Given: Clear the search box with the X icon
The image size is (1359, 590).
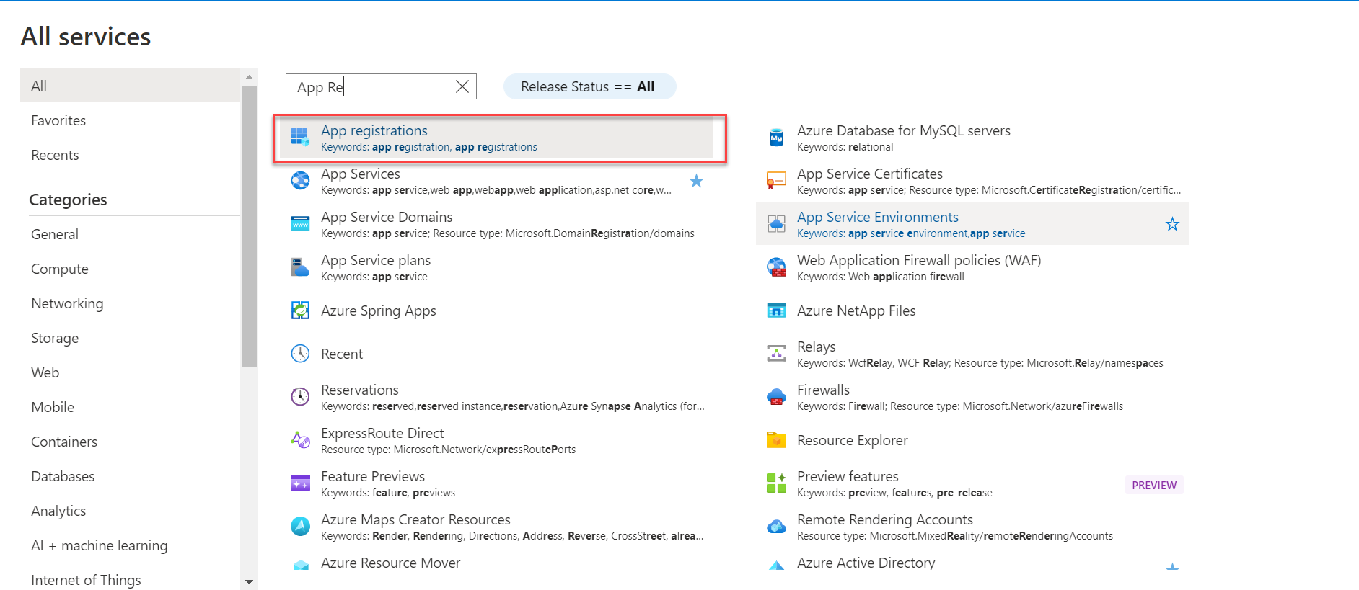Looking at the screenshot, I should coord(462,86).
